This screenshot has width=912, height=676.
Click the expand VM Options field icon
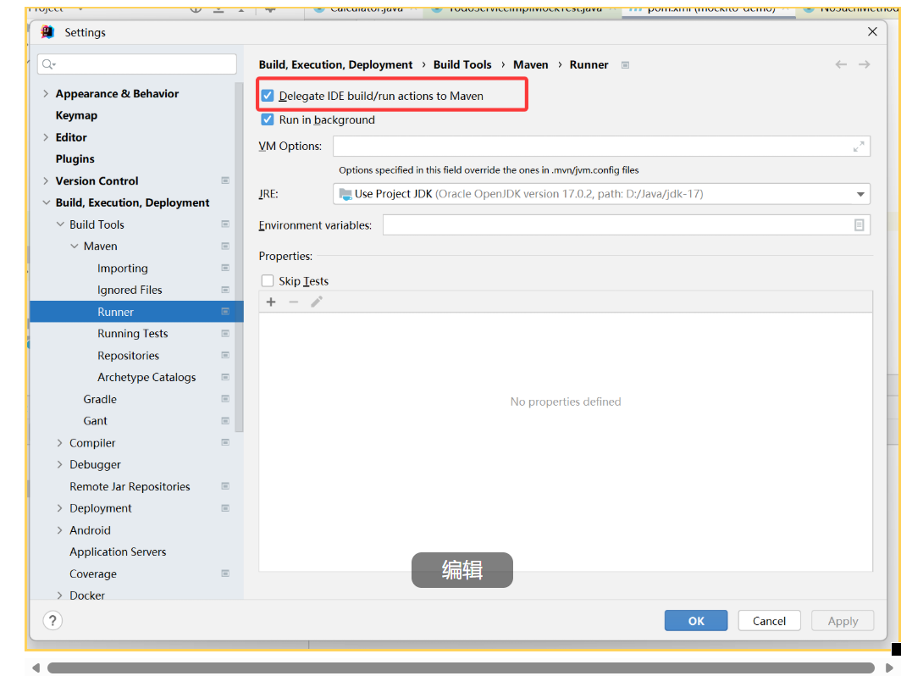coord(859,147)
